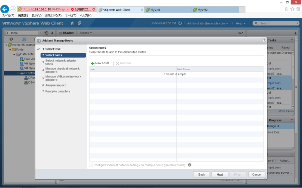
Task: Open ヘルプ(H) menu
Action: [86, 15]
